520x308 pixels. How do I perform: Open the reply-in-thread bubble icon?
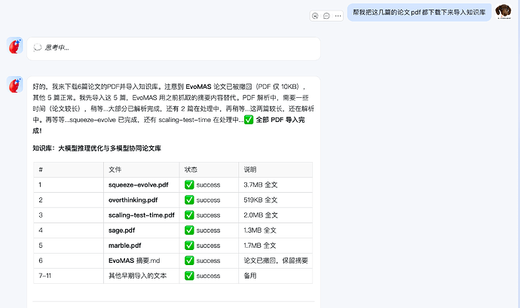[x=326, y=16]
